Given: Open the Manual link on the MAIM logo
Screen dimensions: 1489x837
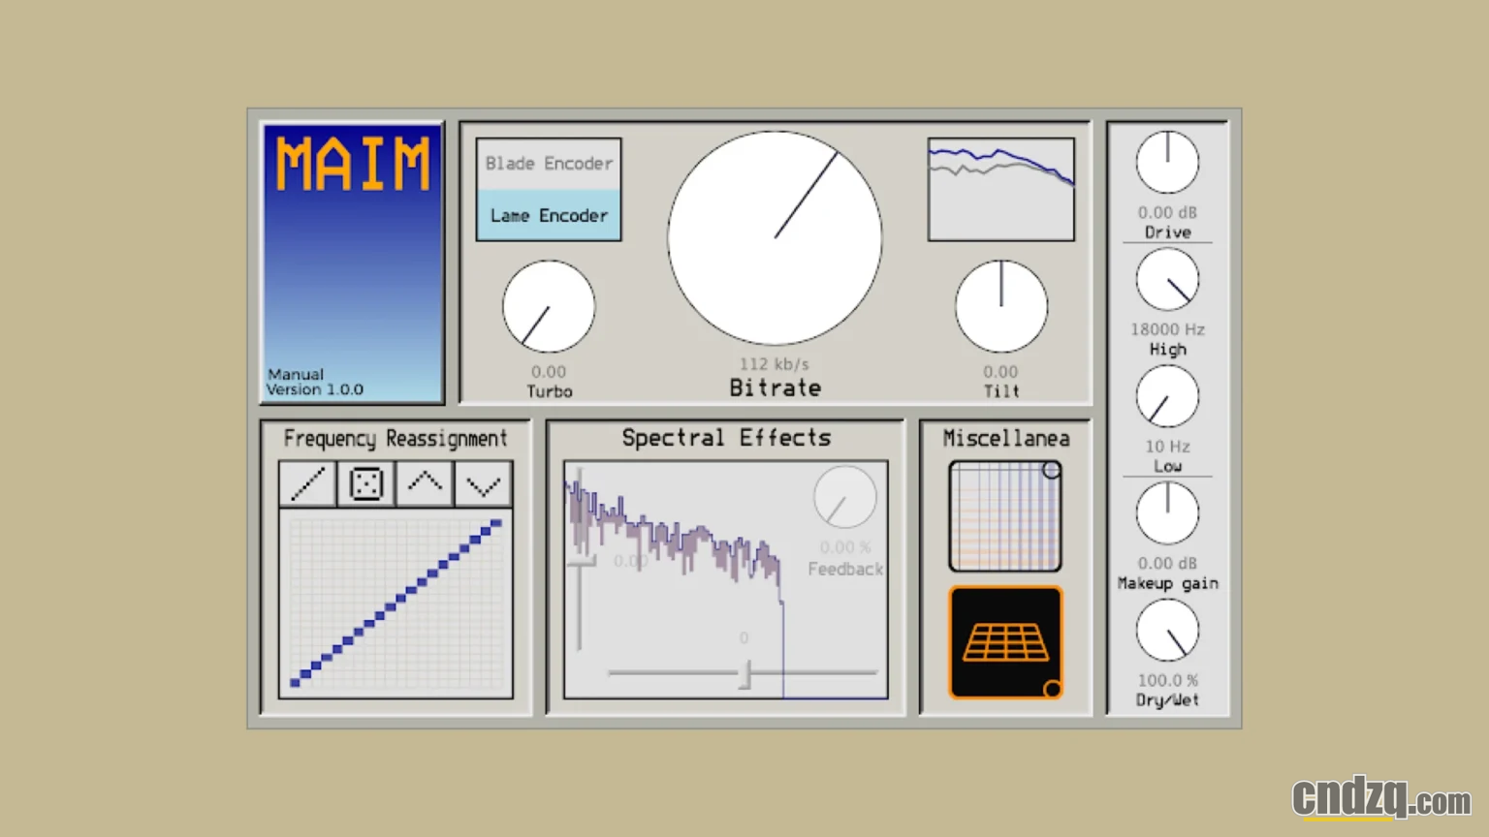Looking at the screenshot, I should [x=296, y=374].
